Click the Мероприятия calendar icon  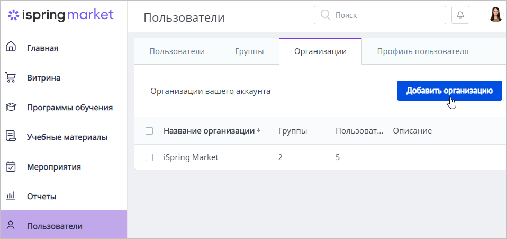click(11, 167)
